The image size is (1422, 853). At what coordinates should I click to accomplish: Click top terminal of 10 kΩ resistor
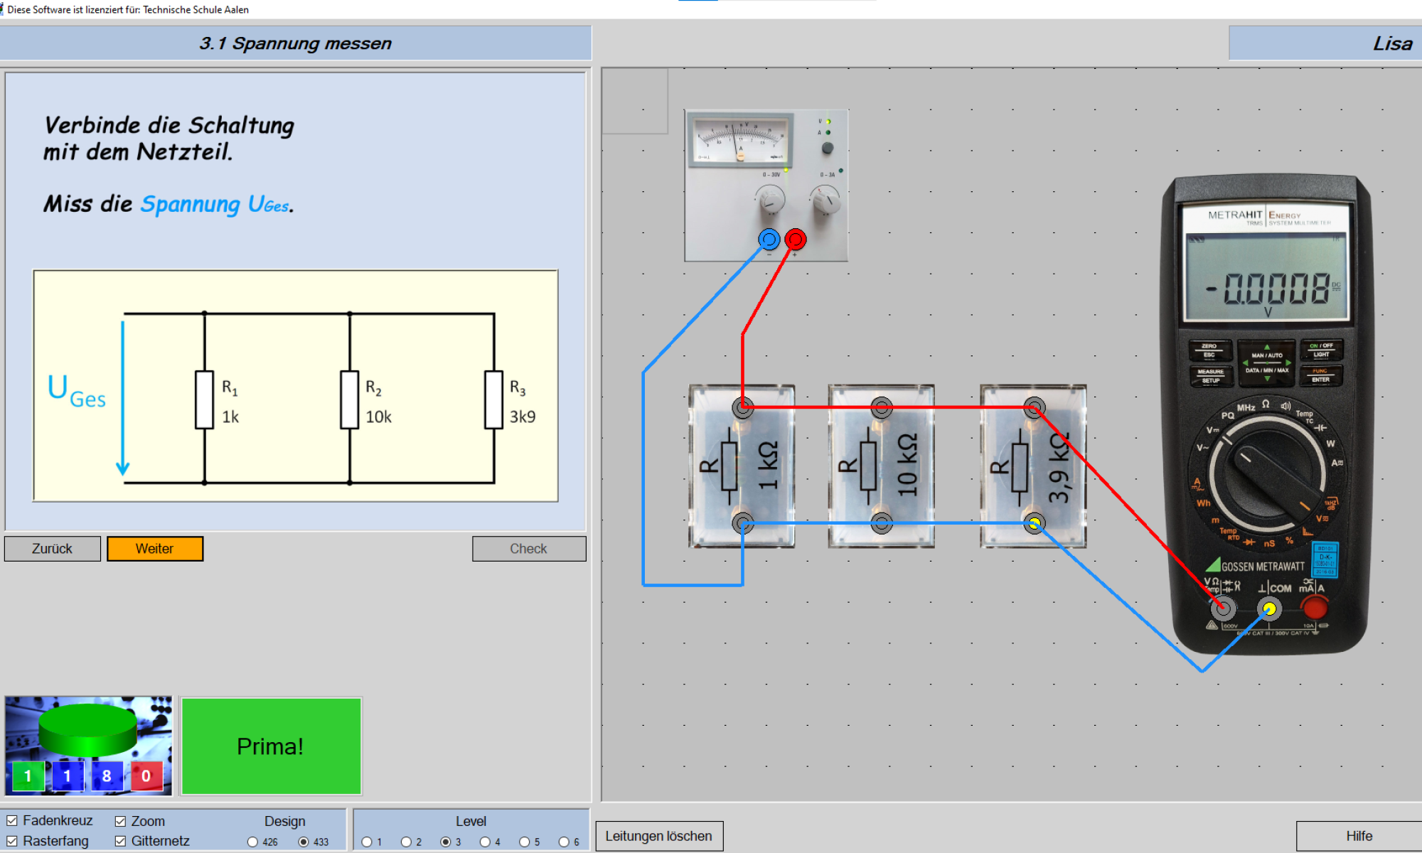coord(882,408)
